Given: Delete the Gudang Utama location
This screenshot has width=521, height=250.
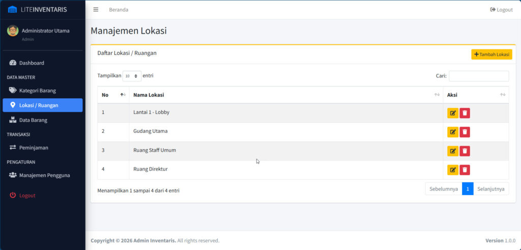Looking at the screenshot, I should coord(465,132).
